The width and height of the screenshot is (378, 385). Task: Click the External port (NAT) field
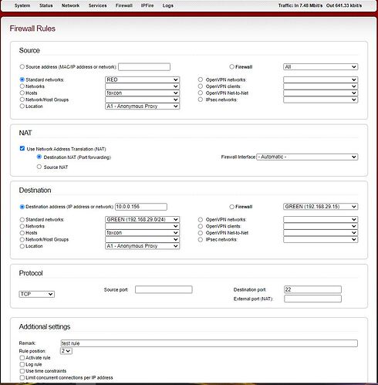pyautogui.click(x=312, y=299)
